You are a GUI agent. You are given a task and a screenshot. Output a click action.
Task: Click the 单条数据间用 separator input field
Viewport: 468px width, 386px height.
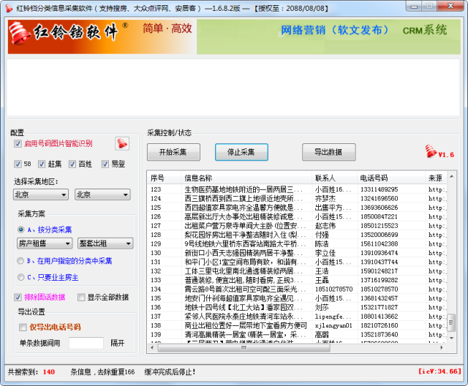(86, 343)
